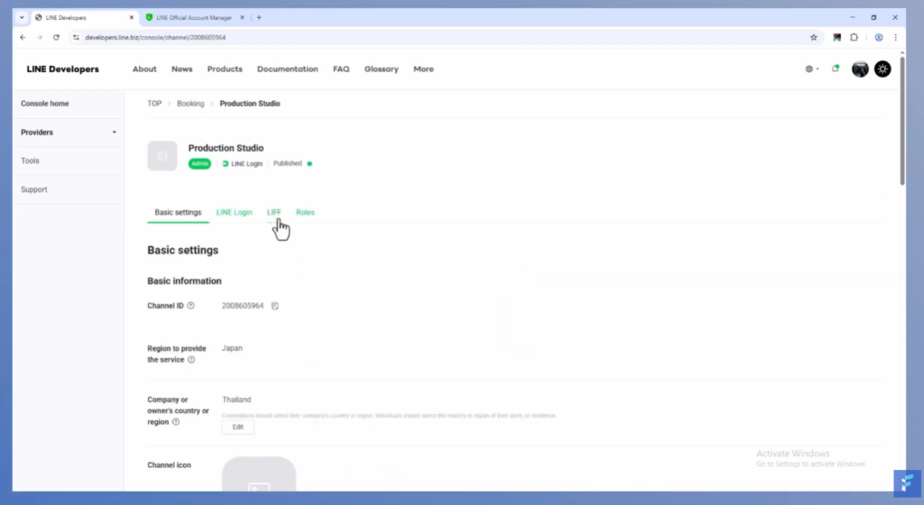Open Documentation in the top navigation
This screenshot has height=505, width=924.
287,69
